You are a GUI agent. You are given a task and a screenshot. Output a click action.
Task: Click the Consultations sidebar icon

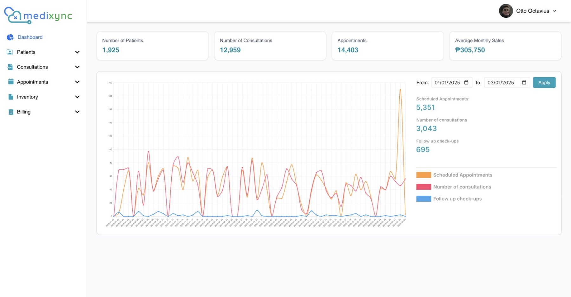pyautogui.click(x=10, y=67)
